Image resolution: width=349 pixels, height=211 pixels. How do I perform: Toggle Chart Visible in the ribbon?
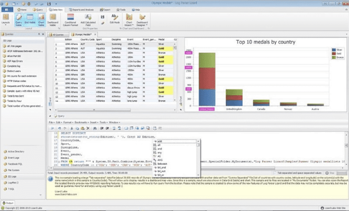pos(41,20)
